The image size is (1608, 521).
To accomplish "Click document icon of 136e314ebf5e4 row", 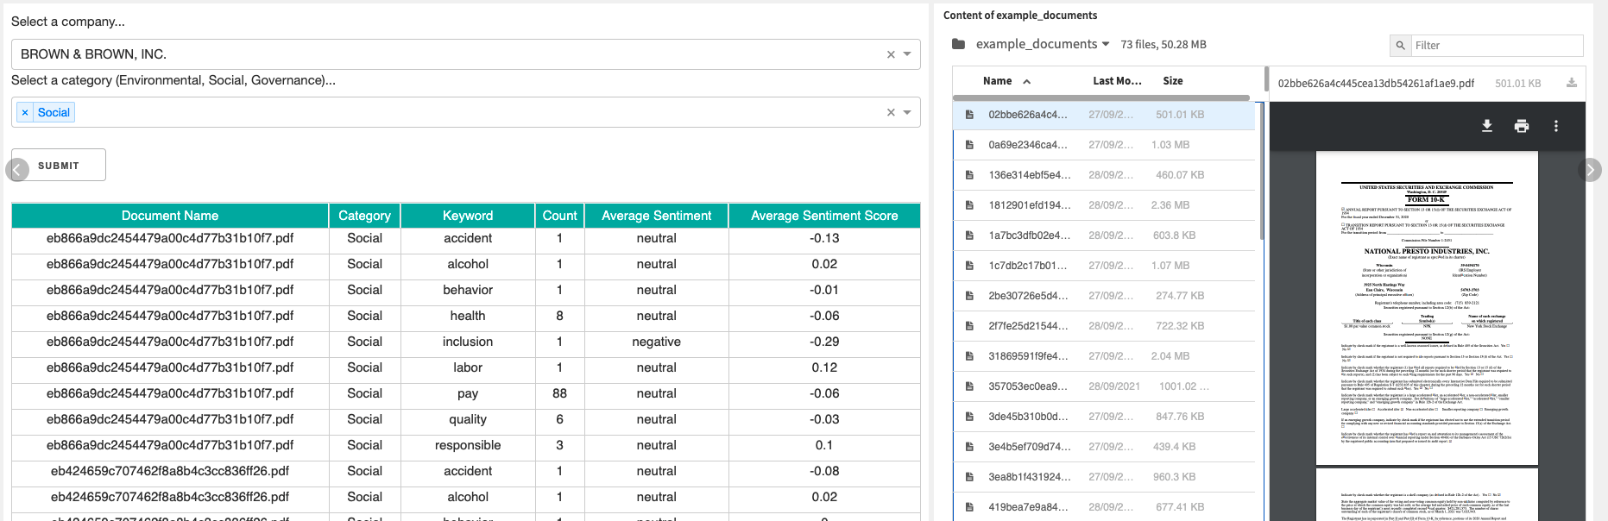I will (x=969, y=175).
